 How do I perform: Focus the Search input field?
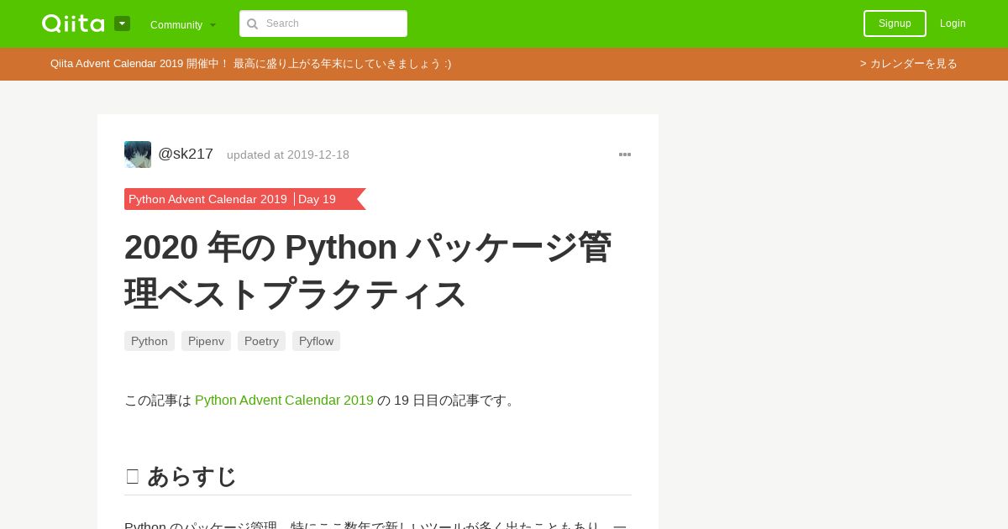[323, 24]
